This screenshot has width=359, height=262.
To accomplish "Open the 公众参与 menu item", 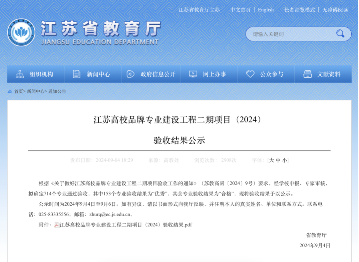I will click(272, 74).
